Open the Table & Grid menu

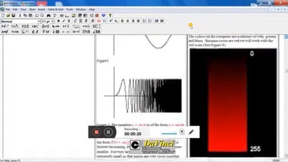[x=56, y=9]
